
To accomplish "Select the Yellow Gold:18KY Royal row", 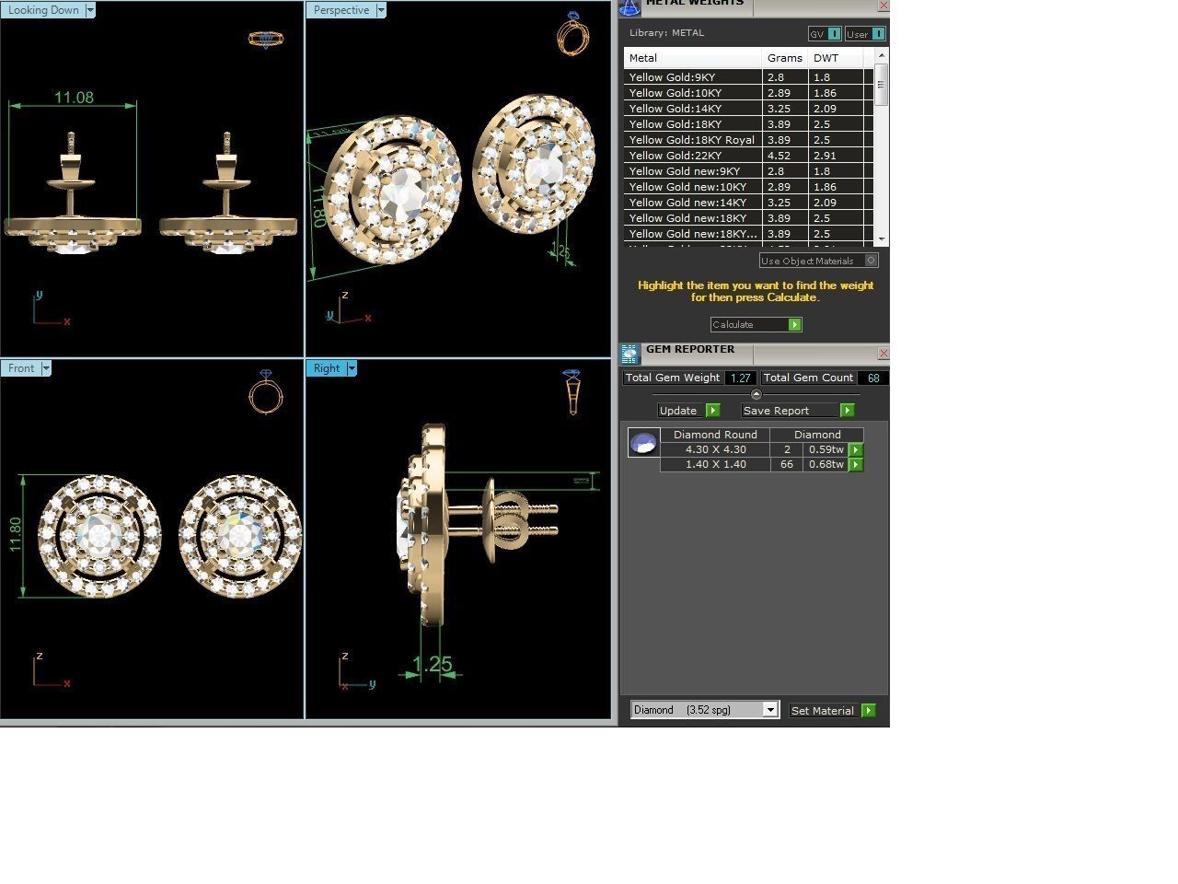I will tap(748, 140).
